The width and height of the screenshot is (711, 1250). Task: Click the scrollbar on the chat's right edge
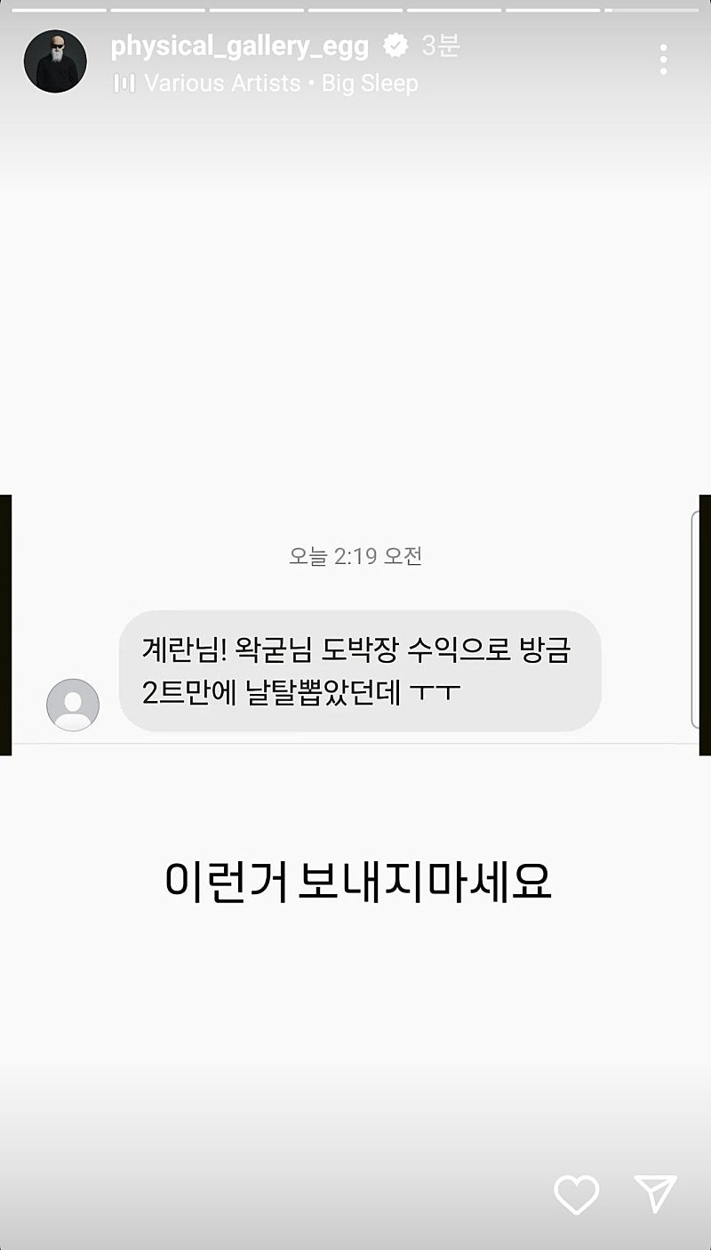tap(695, 620)
